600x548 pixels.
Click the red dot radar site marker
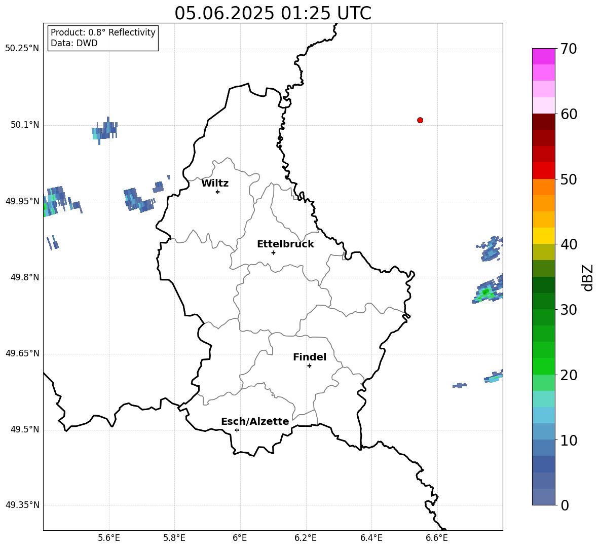pyautogui.click(x=420, y=120)
